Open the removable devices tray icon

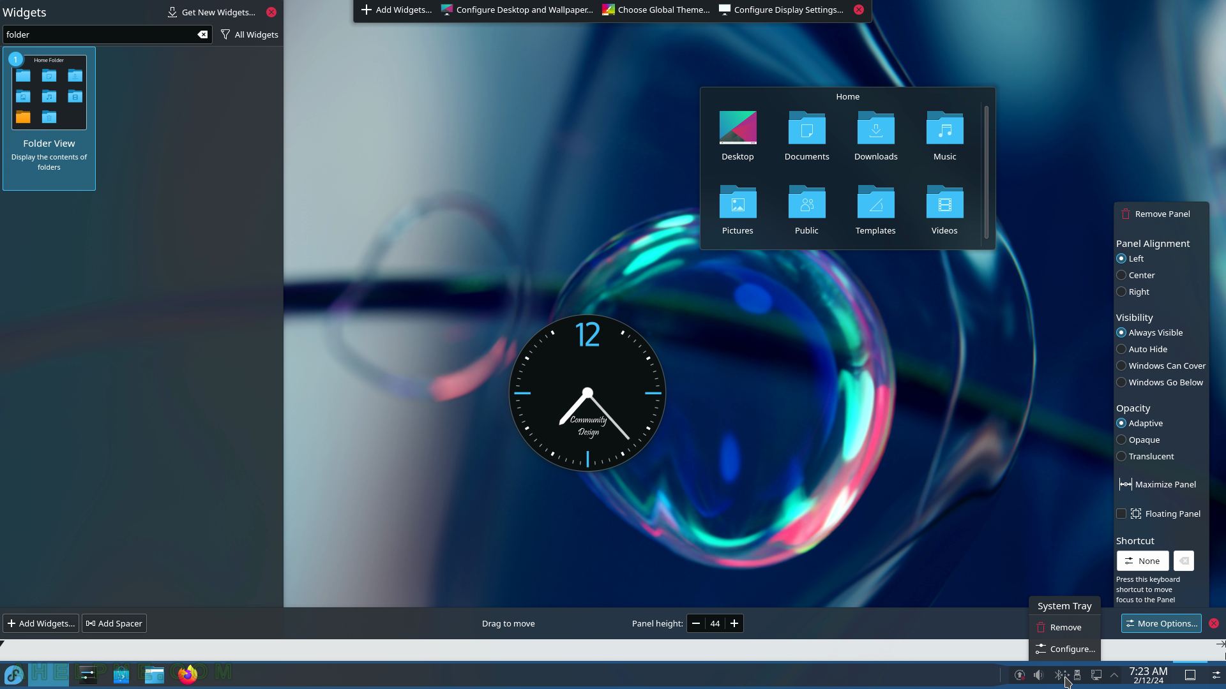click(1077, 675)
